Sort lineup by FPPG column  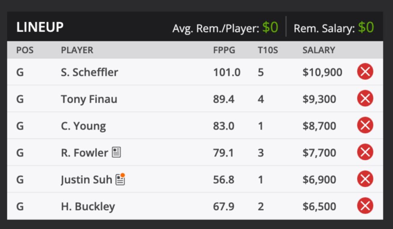tap(224, 50)
